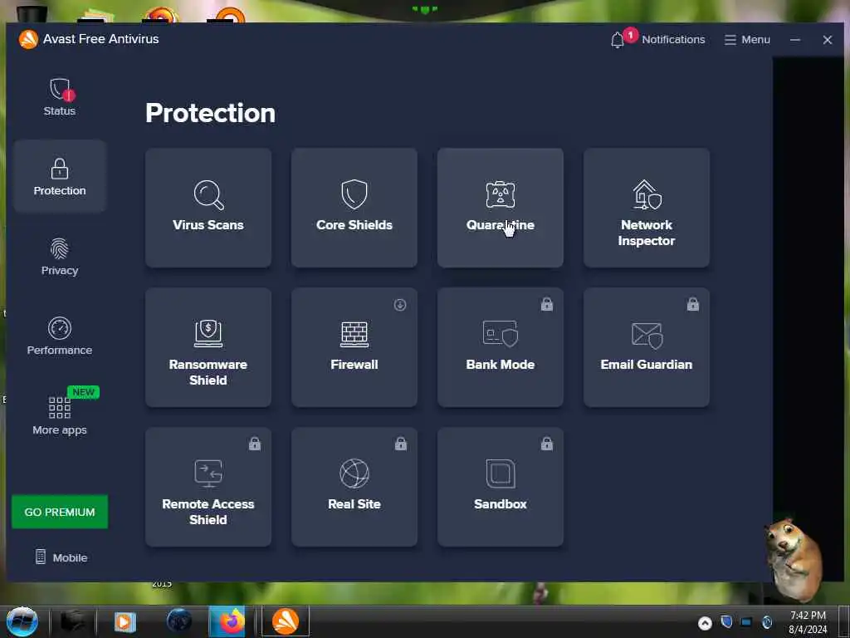This screenshot has height=638, width=850.
Task: Click the red notification count badge
Action: pos(630,35)
